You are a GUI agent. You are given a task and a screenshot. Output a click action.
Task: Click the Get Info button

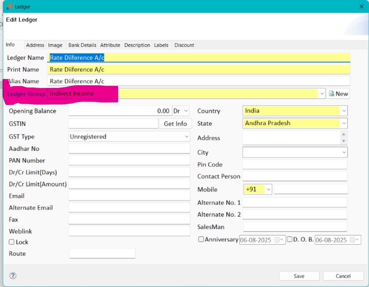click(175, 124)
